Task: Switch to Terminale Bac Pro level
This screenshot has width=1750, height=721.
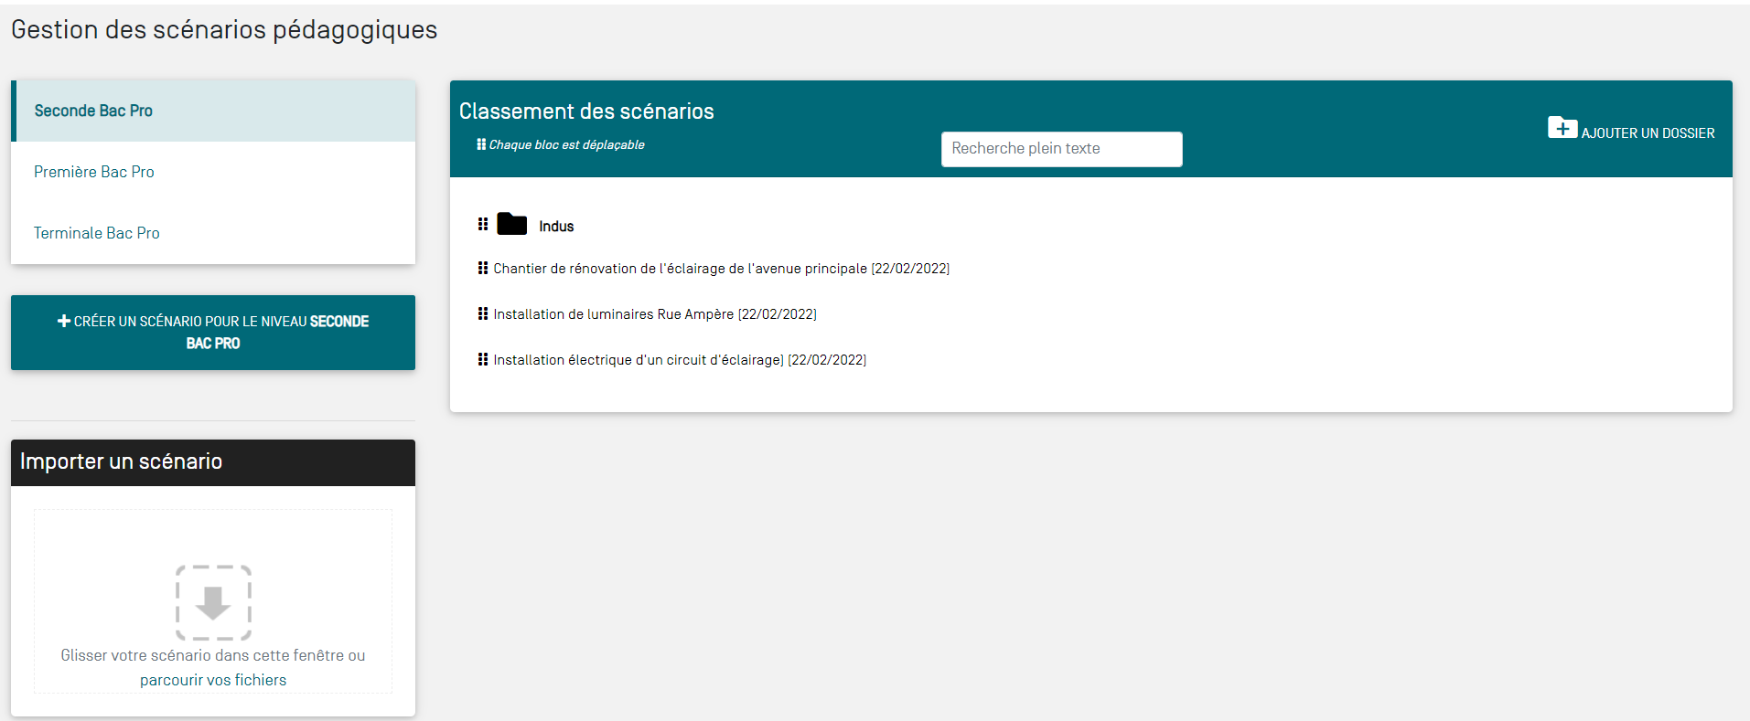Action: click(97, 233)
